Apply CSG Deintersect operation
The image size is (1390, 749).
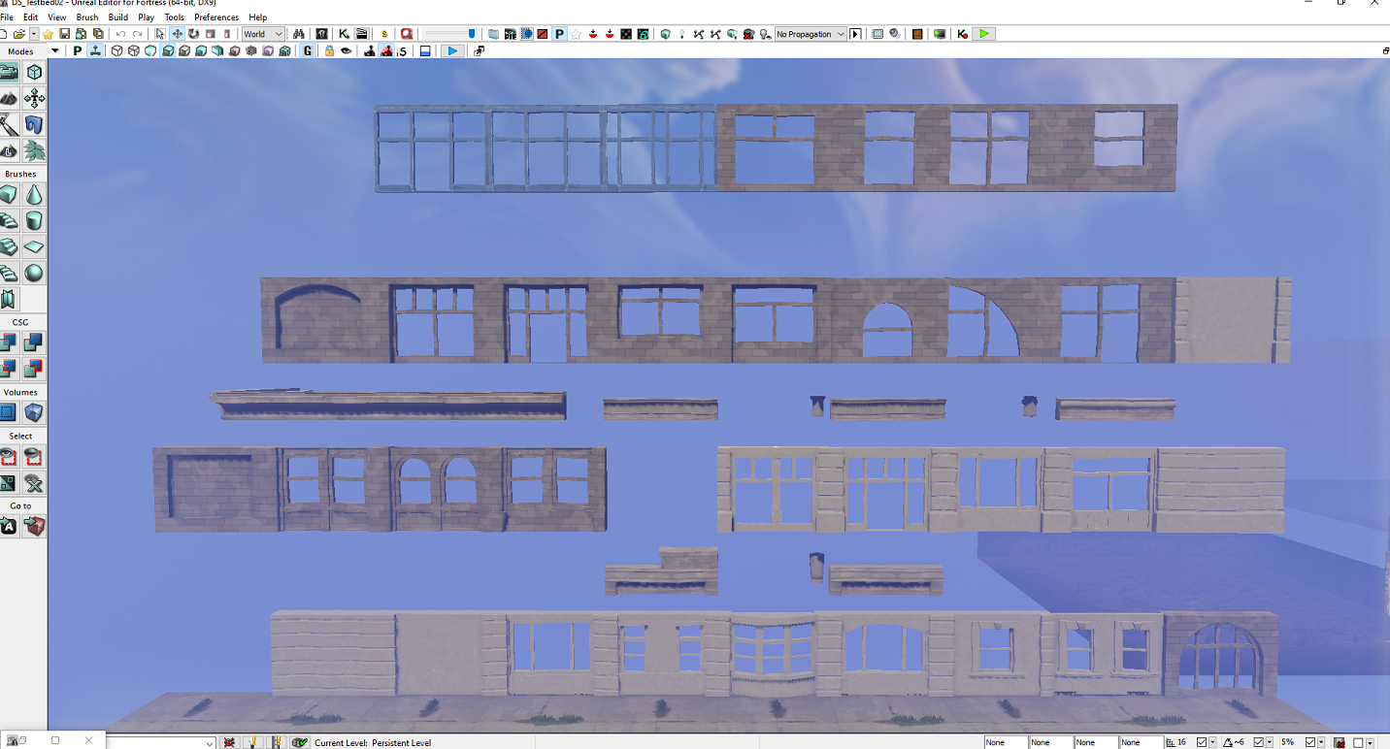[x=34, y=369]
